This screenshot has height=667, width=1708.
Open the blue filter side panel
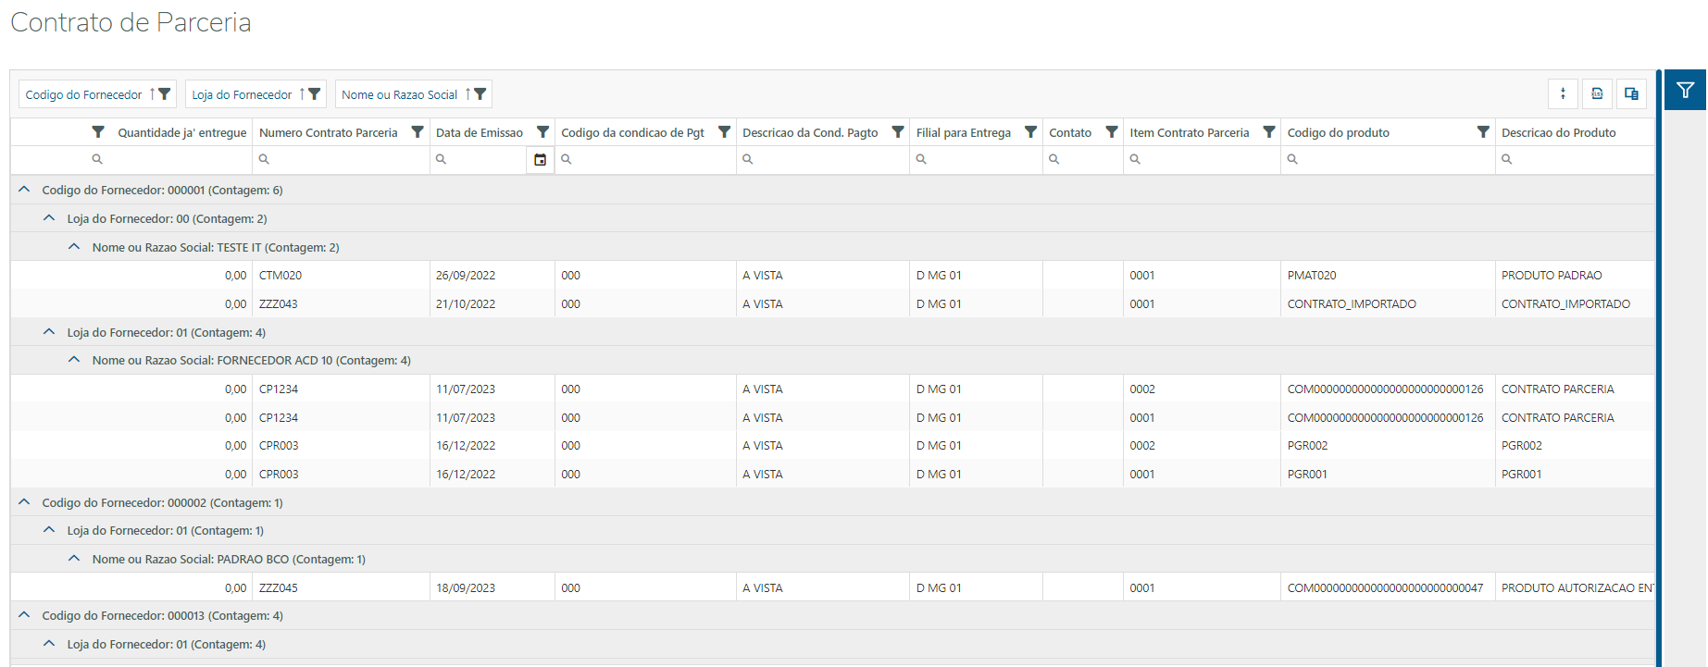coord(1685,91)
